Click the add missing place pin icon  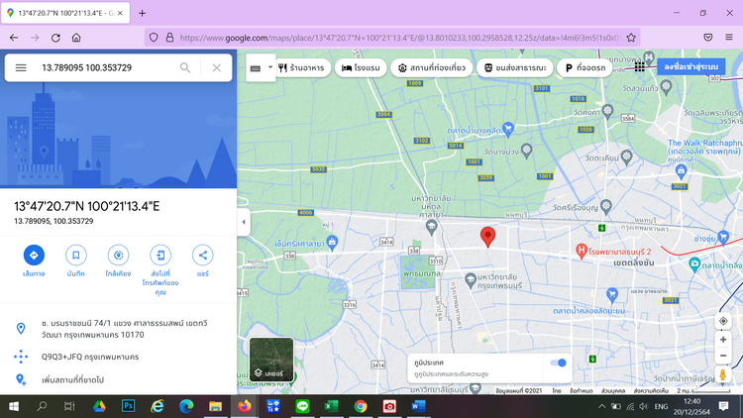[x=21, y=379]
